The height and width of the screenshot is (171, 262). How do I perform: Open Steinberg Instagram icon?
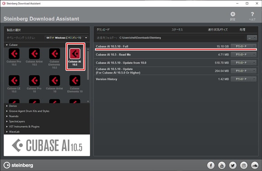244,165
